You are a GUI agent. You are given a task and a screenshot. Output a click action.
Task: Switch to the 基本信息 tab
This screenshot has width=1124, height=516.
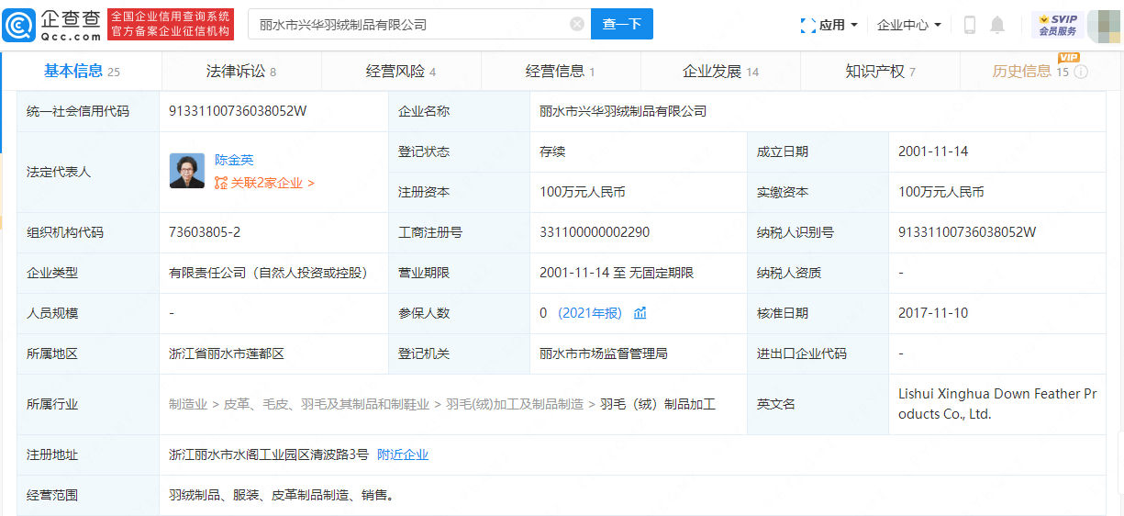click(x=82, y=71)
